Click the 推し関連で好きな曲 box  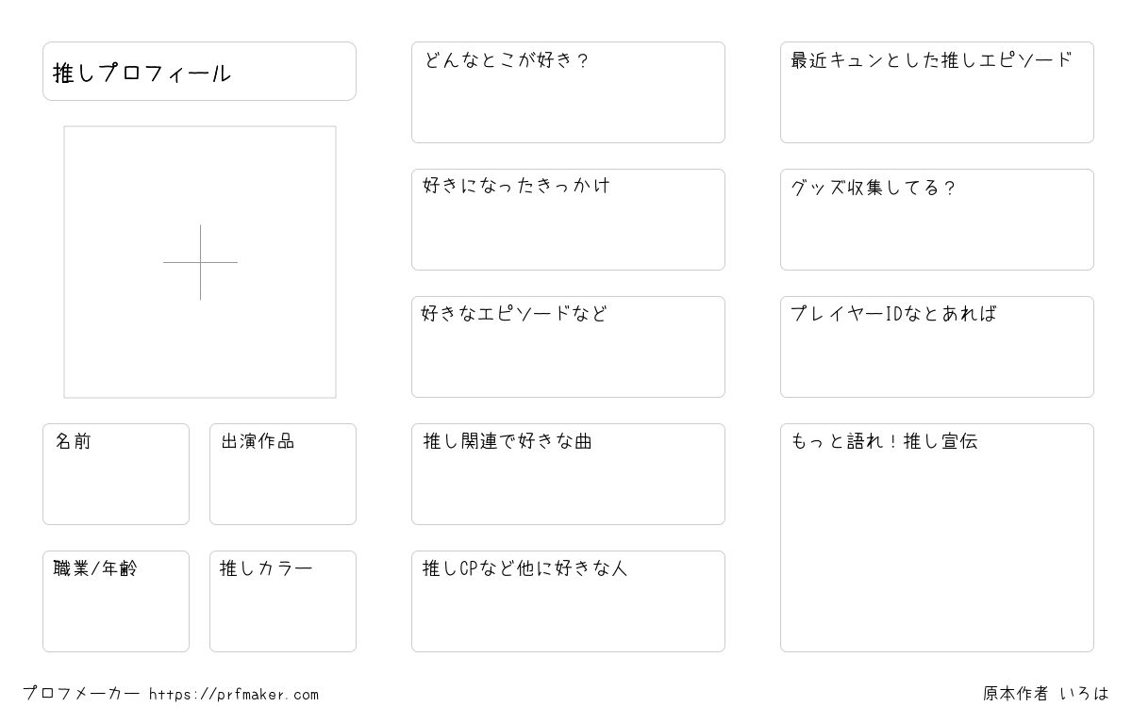568,474
